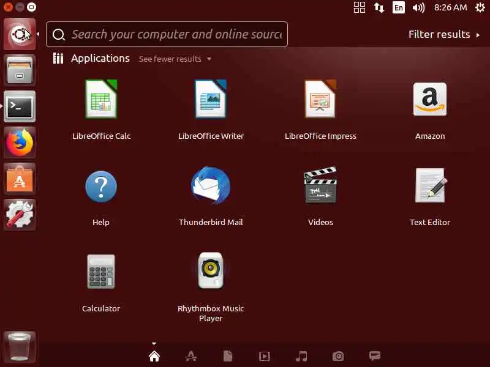Image resolution: width=490 pixels, height=367 pixels.
Task: Open the En keyboard layout indicator
Action: coord(399,7)
